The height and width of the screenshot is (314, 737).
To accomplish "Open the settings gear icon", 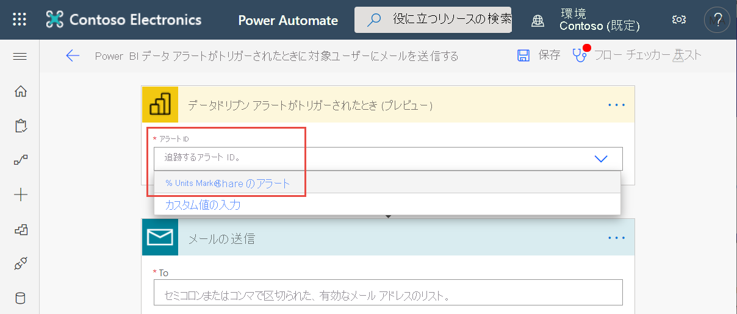I will click(x=678, y=20).
